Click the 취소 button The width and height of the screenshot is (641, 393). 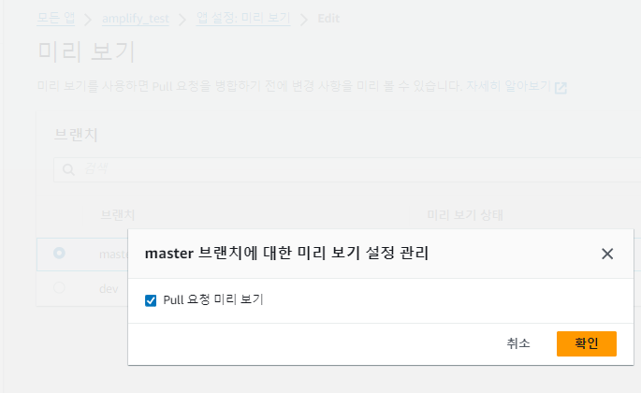(518, 343)
